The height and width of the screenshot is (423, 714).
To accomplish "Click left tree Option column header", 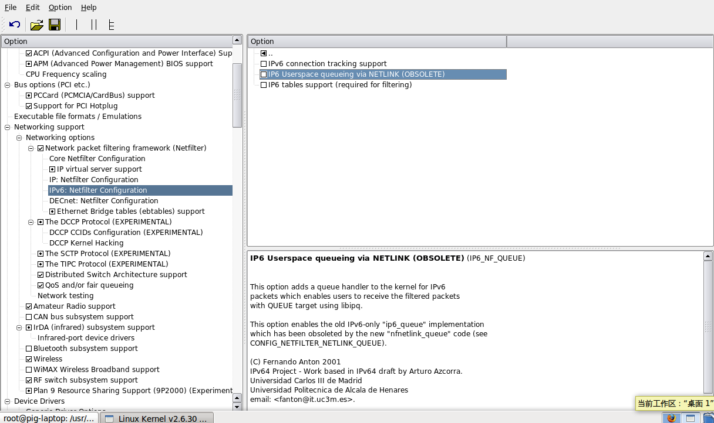I will (x=116, y=41).
